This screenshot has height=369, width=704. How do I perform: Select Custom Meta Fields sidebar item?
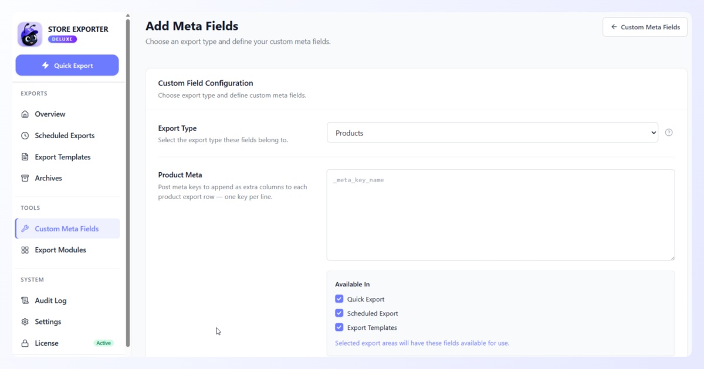[x=67, y=228]
